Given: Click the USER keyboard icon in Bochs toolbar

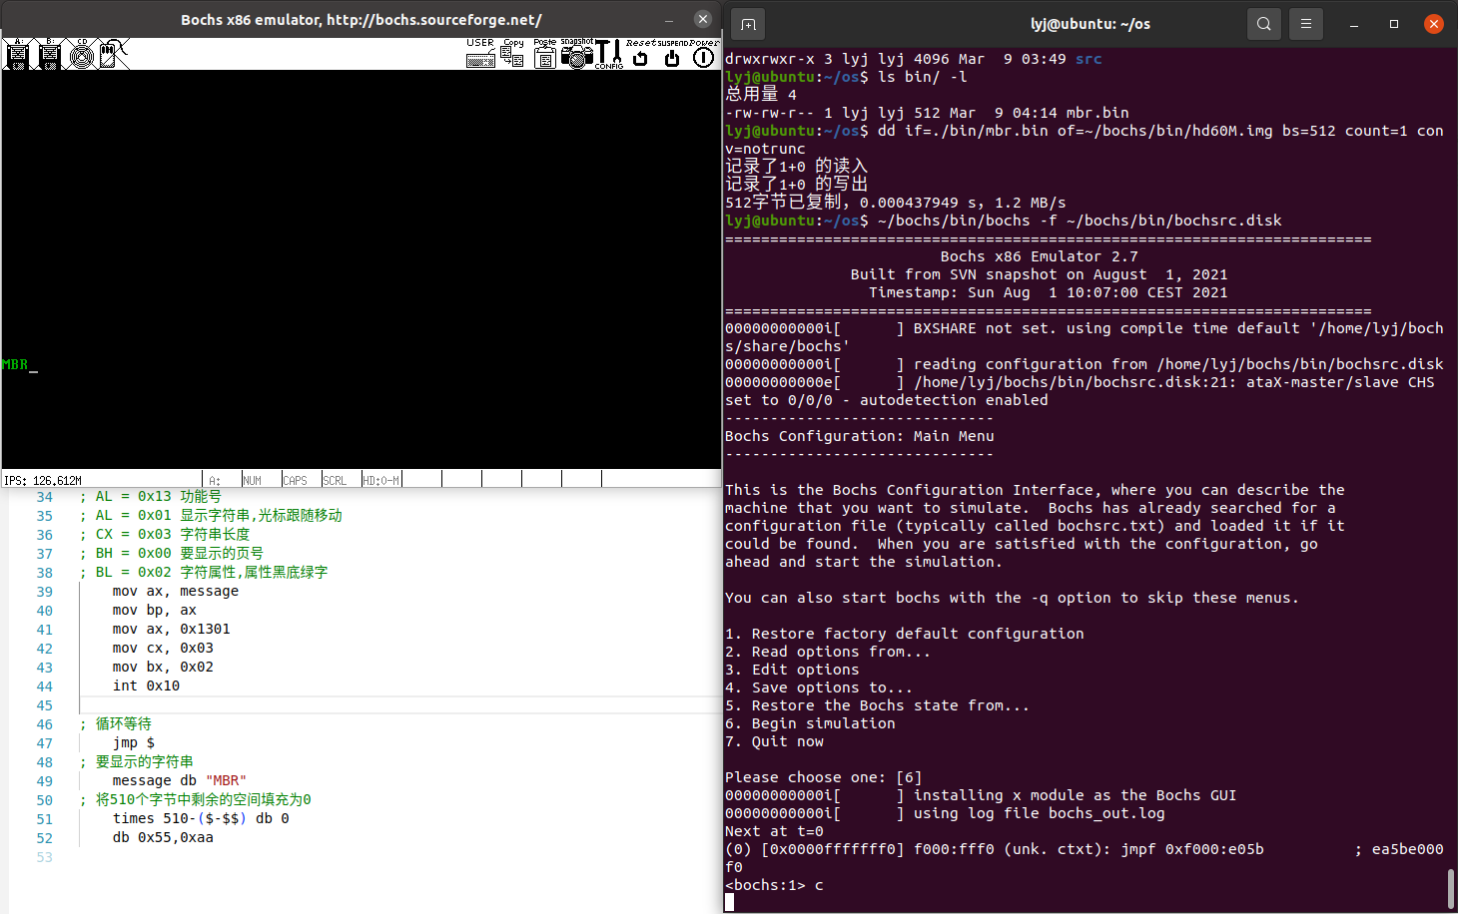Looking at the screenshot, I should pyautogui.click(x=480, y=54).
